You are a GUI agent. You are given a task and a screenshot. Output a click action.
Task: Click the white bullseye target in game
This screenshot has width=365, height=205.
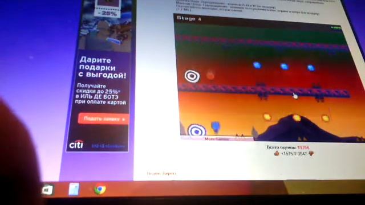tap(192, 76)
